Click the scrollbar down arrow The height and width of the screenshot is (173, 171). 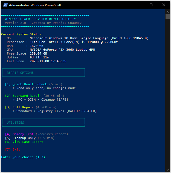[x=167, y=170]
